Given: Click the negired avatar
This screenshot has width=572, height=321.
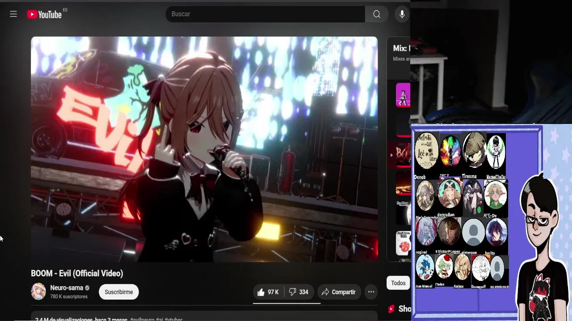Looking at the screenshot, I should [x=426, y=232].
